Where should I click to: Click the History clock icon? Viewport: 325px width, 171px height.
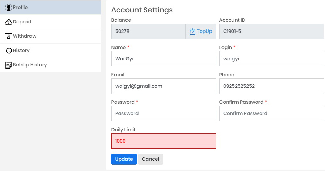click(9, 51)
